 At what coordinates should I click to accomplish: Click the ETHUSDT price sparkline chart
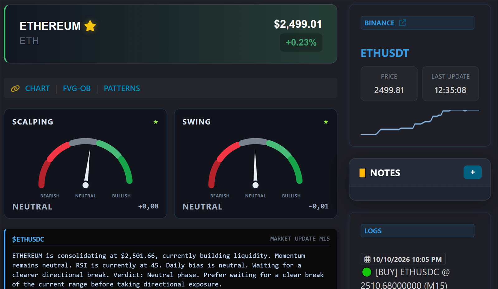(x=420, y=122)
